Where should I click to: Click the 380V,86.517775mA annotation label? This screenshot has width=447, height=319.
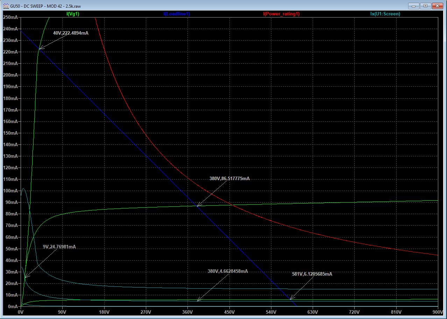pyautogui.click(x=229, y=178)
